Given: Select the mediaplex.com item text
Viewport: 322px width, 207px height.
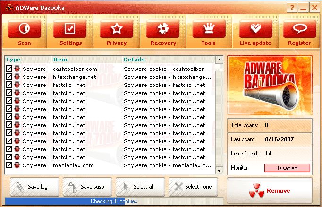Looking at the screenshot, I should [x=73, y=166].
